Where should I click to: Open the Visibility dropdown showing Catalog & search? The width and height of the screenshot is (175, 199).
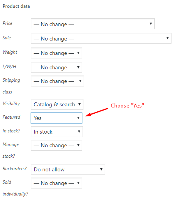pyautogui.click(x=57, y=104)
